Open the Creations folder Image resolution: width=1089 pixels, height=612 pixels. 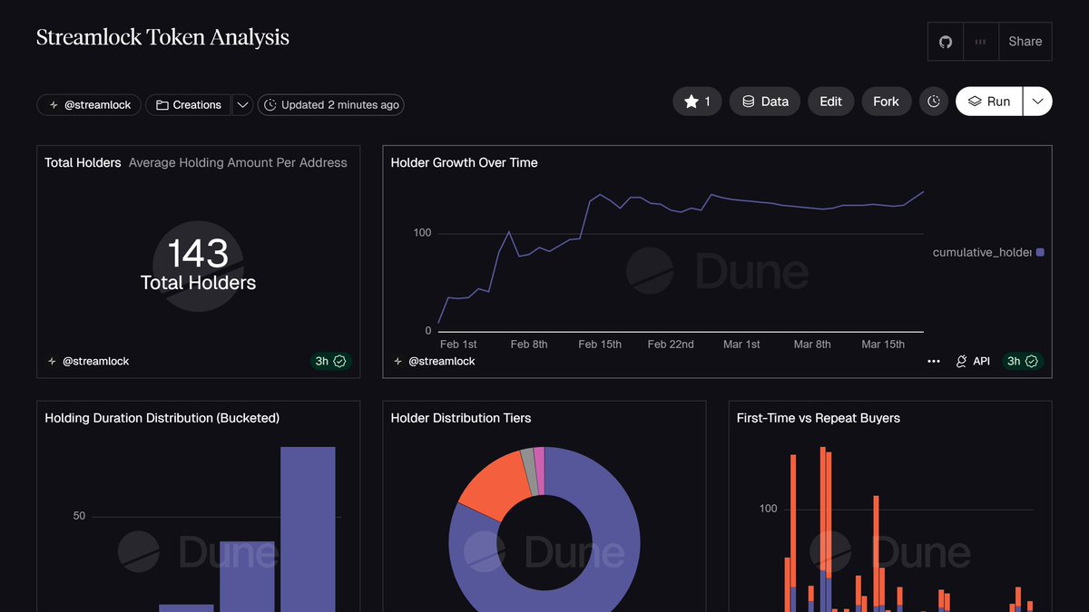189,105
